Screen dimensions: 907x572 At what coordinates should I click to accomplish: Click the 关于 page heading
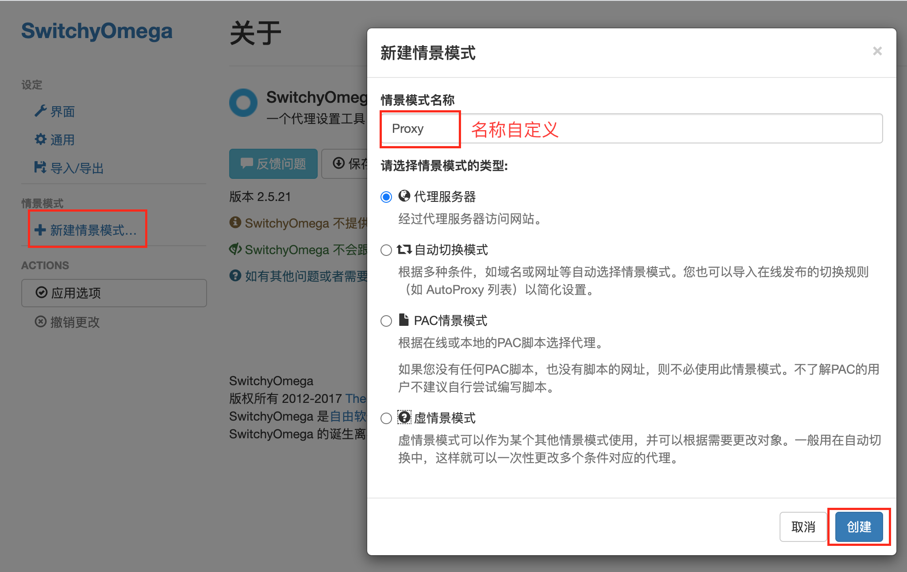[256, 34]
